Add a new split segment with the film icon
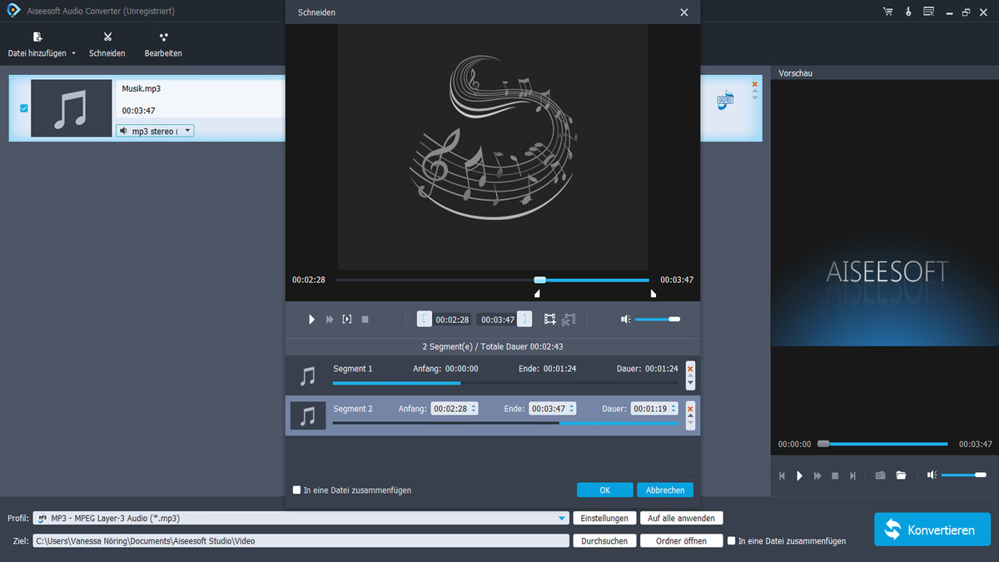 (549, 319)
